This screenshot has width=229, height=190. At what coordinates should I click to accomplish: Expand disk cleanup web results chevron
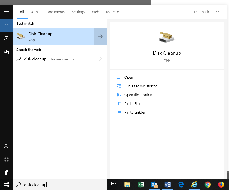pos(100,59)
